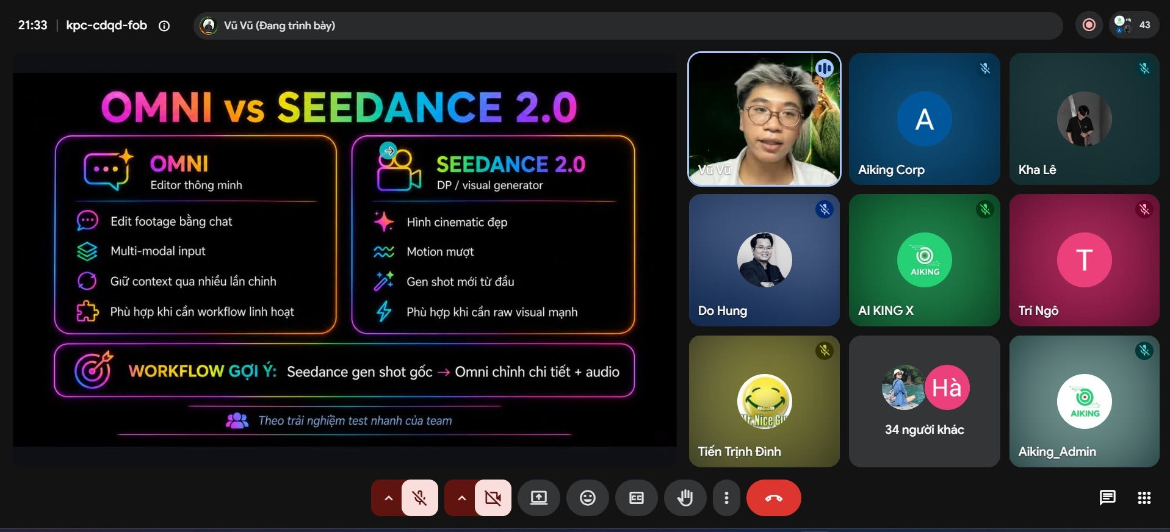1170x532 pixels.
Task: Click audio activity indicator on Vũ Vũ tile
Action: coord(825,68)
